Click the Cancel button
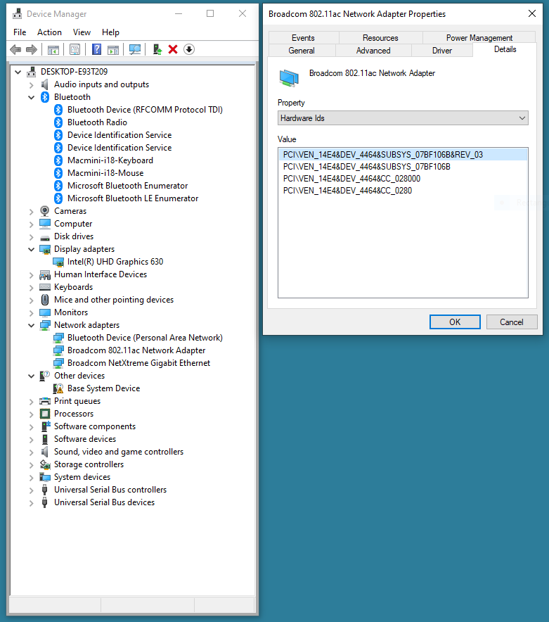Image resolution: width=549 pixels, height=622 pixels. point(512,322)
